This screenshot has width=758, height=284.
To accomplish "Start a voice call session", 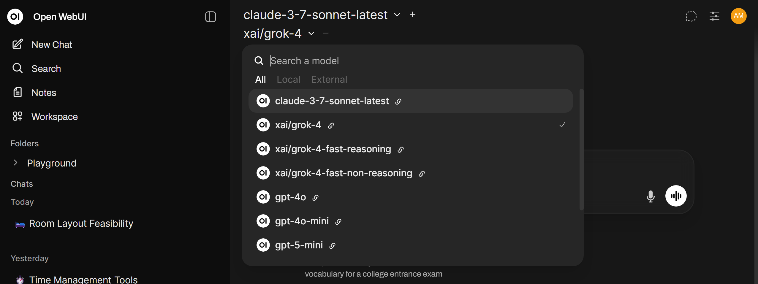I will coord(676,196).
